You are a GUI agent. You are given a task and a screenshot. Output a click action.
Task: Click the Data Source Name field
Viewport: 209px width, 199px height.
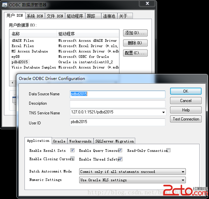coord(117,94)
